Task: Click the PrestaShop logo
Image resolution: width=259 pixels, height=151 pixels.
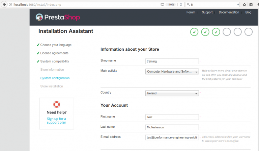Action: pos(58,17)
